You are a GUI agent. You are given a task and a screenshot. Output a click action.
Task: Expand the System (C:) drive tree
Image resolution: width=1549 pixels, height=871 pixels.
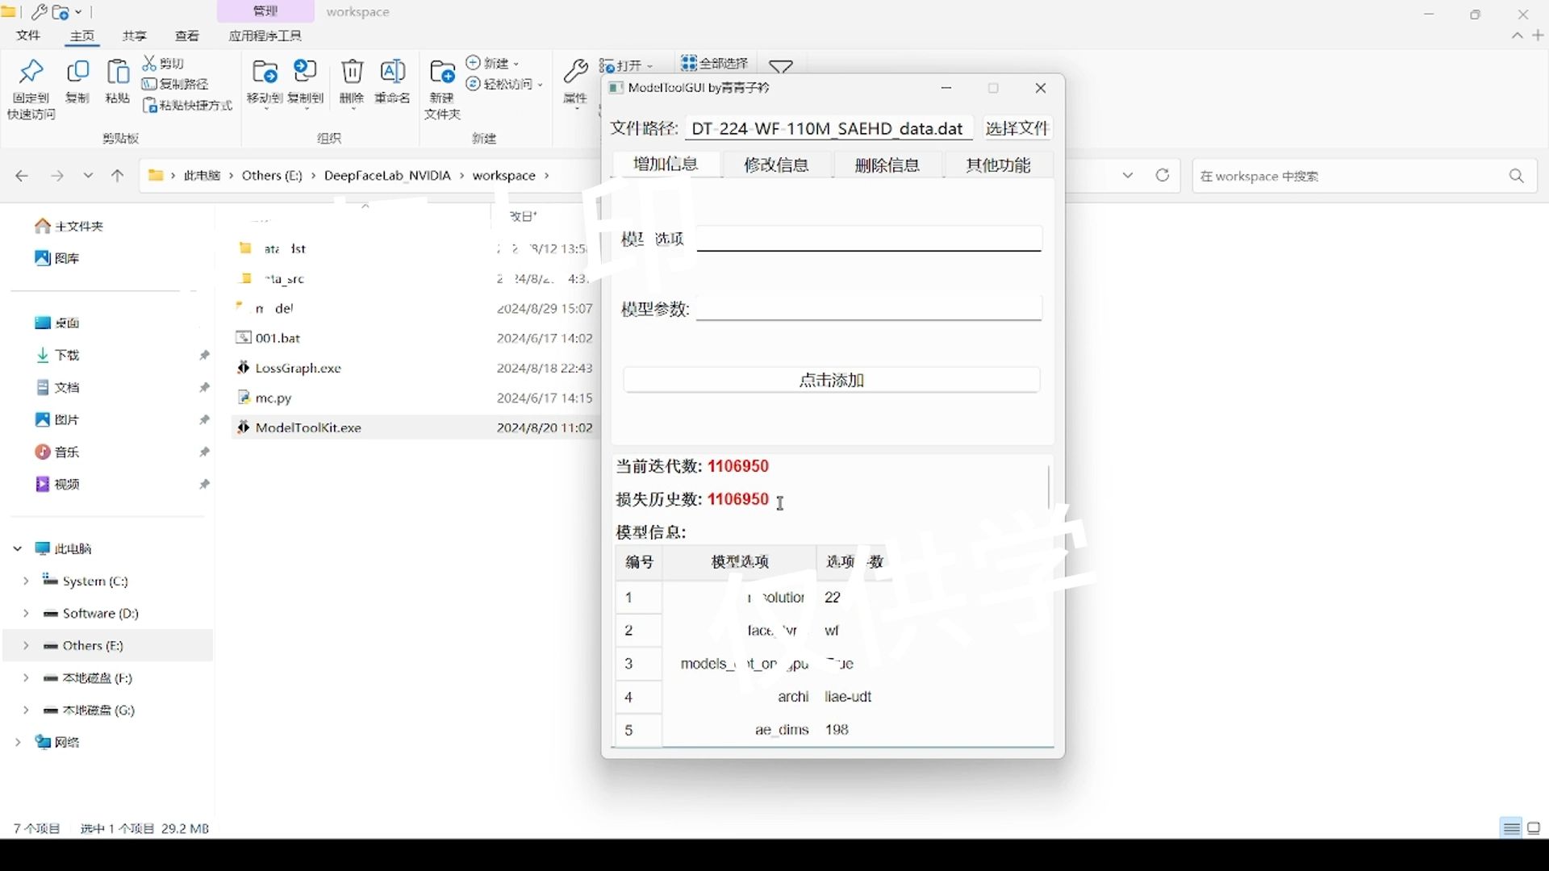pyautogui.click(x=26, y=581)
